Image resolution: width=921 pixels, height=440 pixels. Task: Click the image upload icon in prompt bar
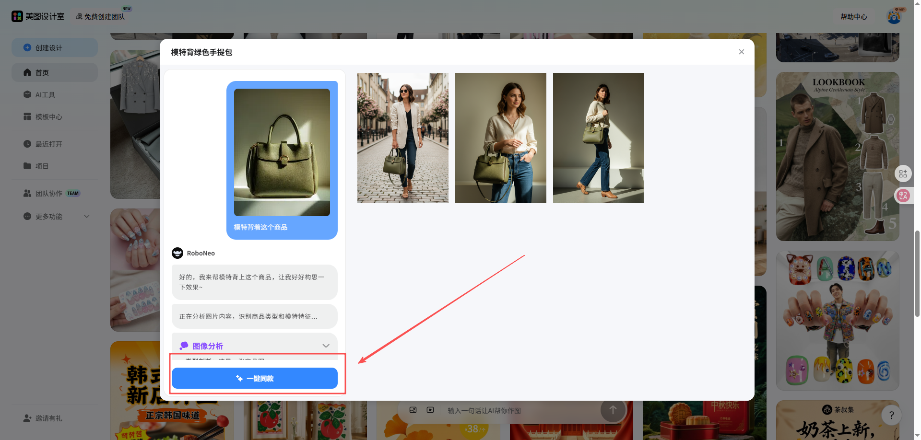(413, 410)
